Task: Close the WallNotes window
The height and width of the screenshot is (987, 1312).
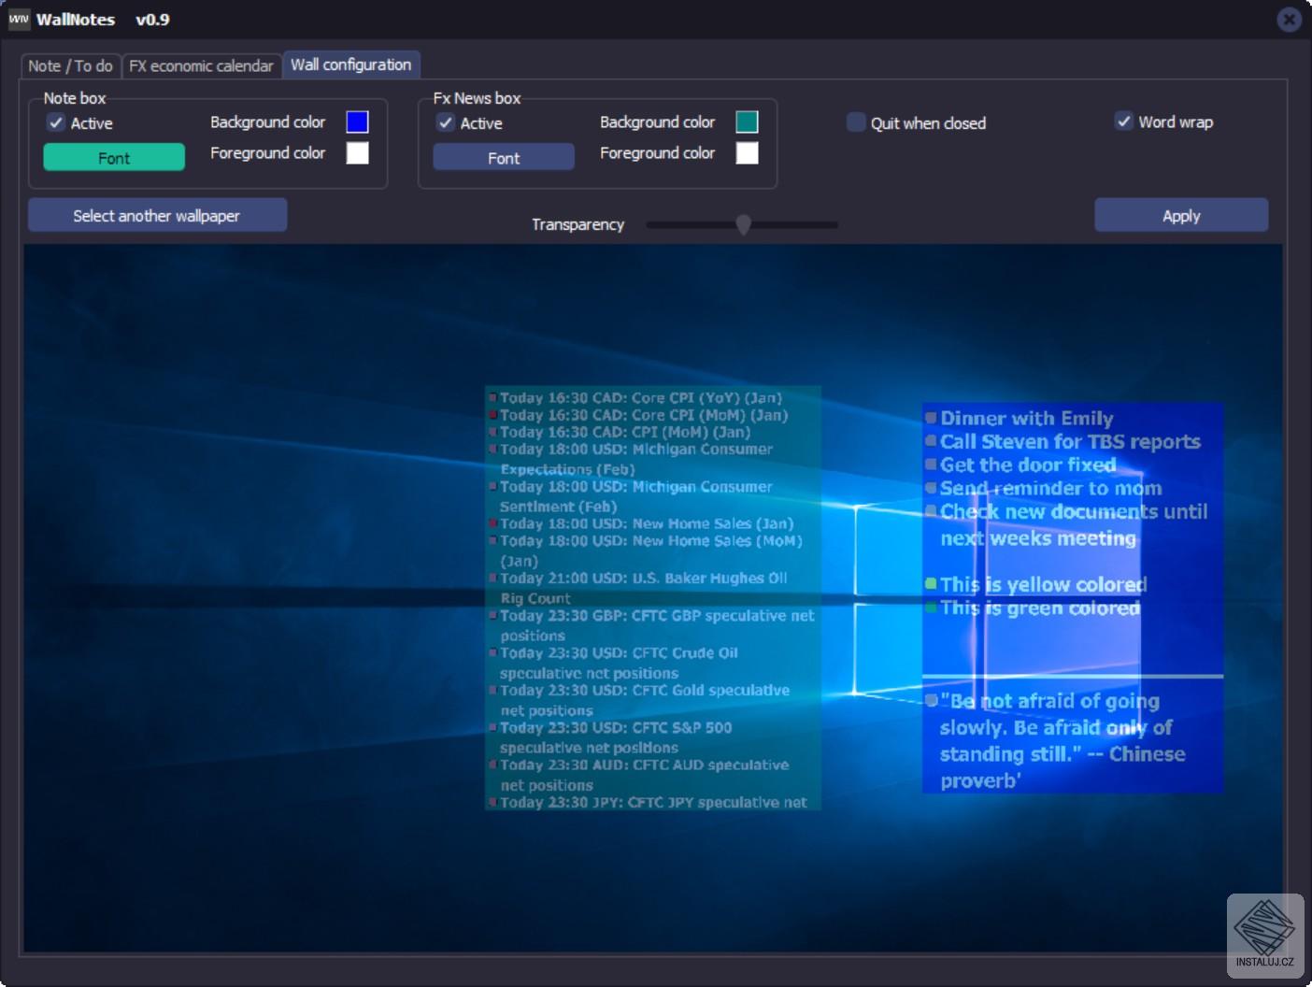Action: 1290,19
